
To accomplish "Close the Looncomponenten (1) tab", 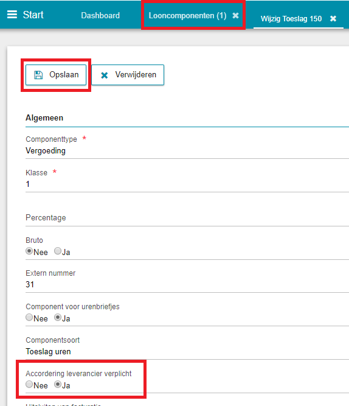I will [235, 16].
